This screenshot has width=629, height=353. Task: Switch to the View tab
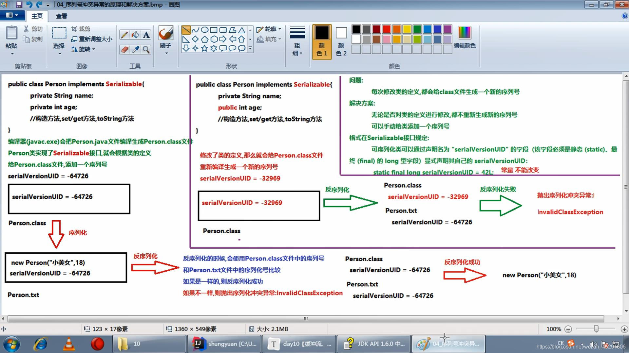(61, 16)
